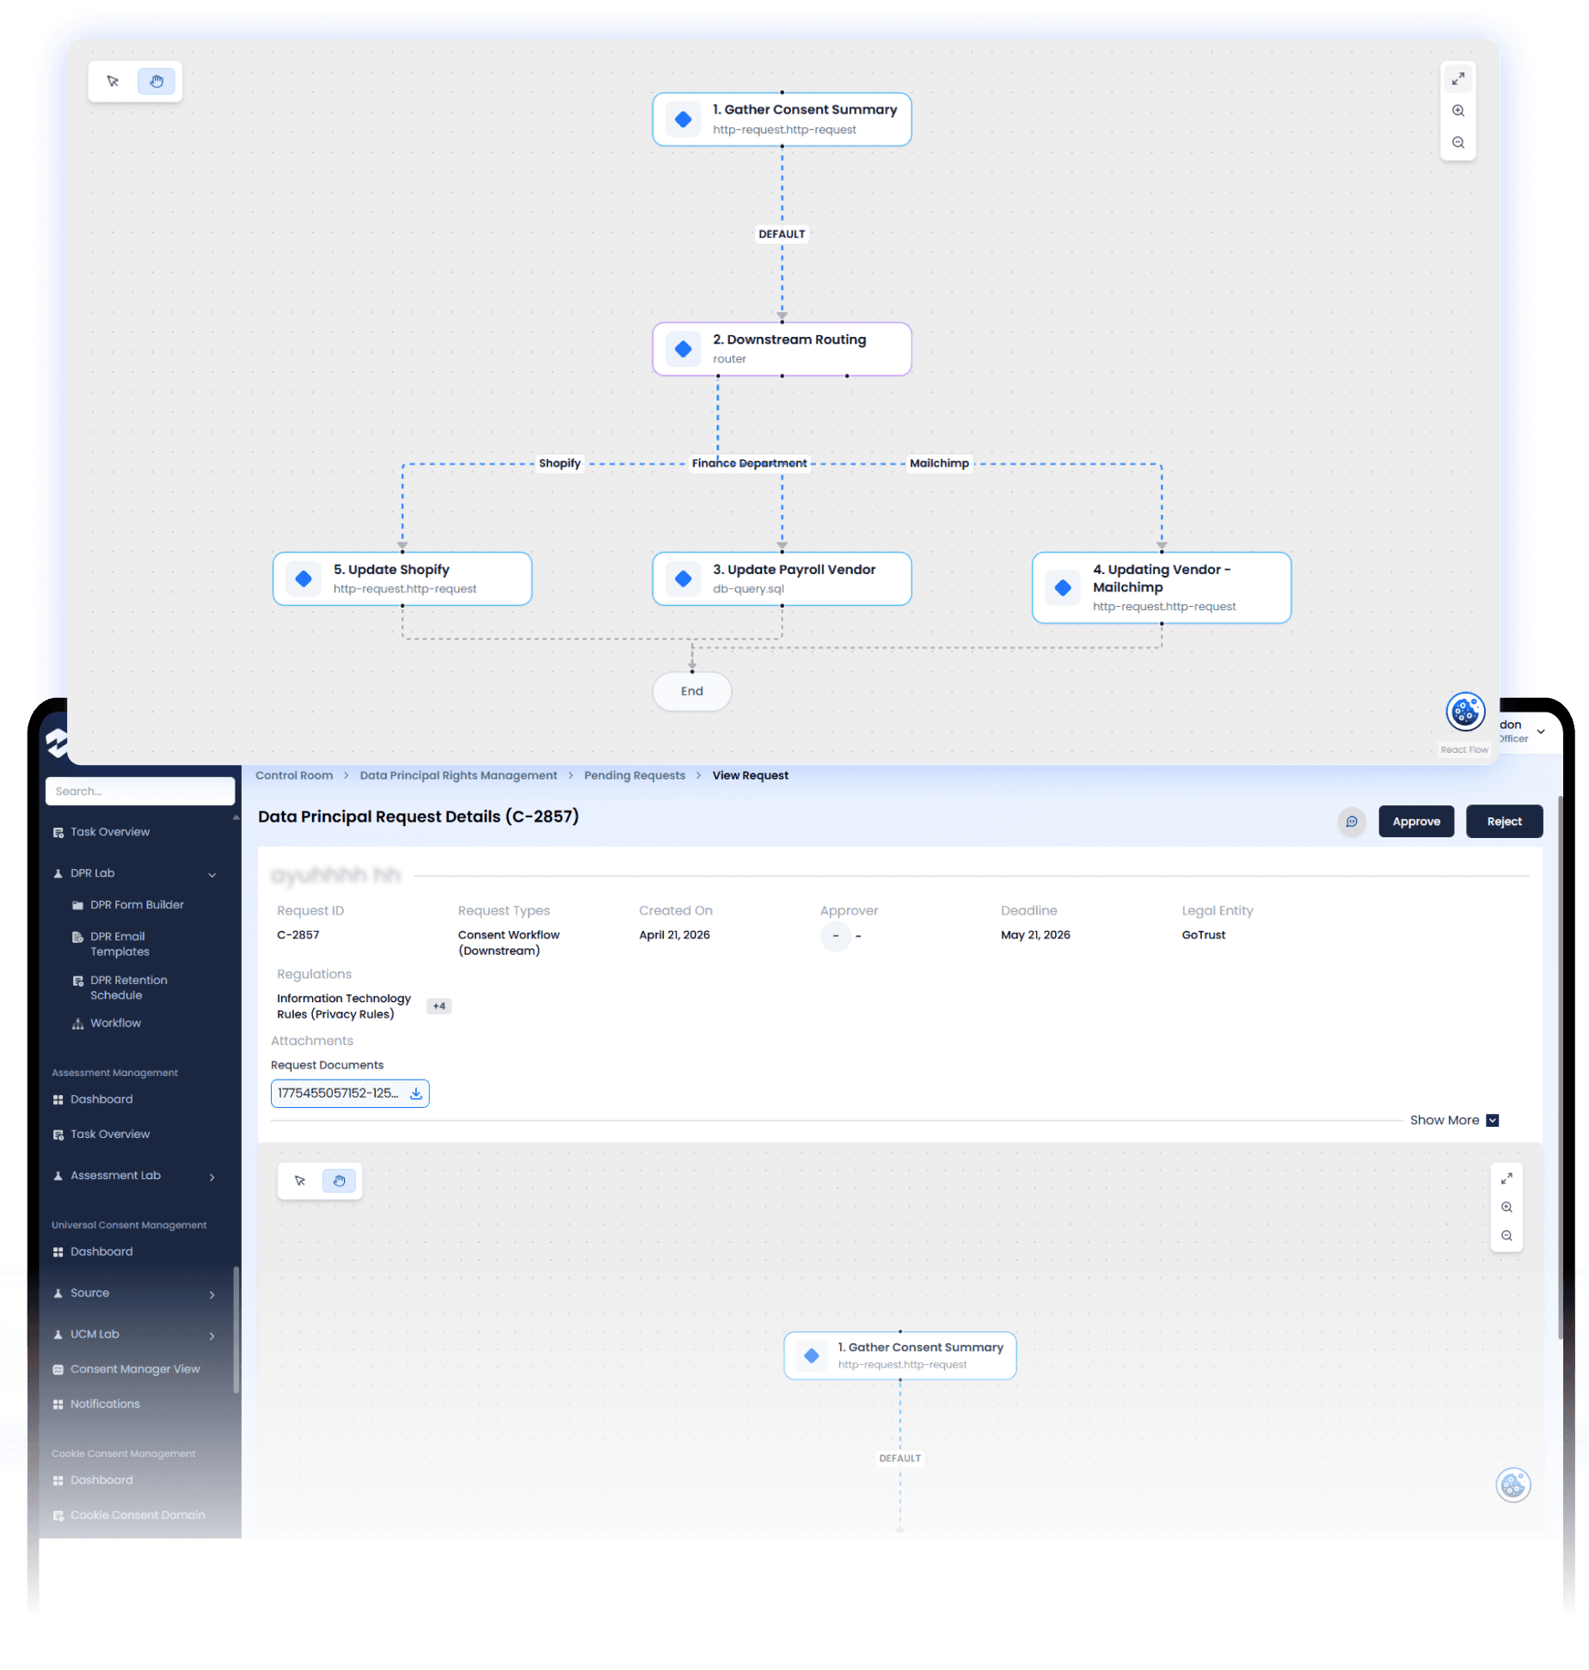Viewport: 1589px width, 1670px height.
Task: Open Assessment Management Dashboard
Action: click(101, 1099)
